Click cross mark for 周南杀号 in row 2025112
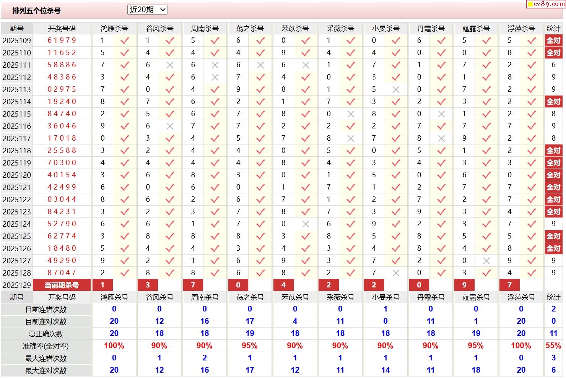 (215, 77)
